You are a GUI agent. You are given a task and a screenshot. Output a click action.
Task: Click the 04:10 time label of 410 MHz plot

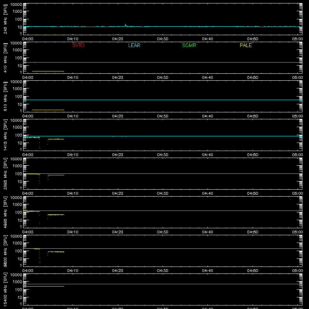[x=73, y=78]
